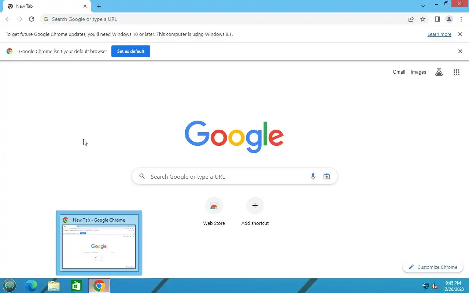This screenshot has height=293, width=469.
Task: Open the tab search chevron
Action: [x=423, y=6]
